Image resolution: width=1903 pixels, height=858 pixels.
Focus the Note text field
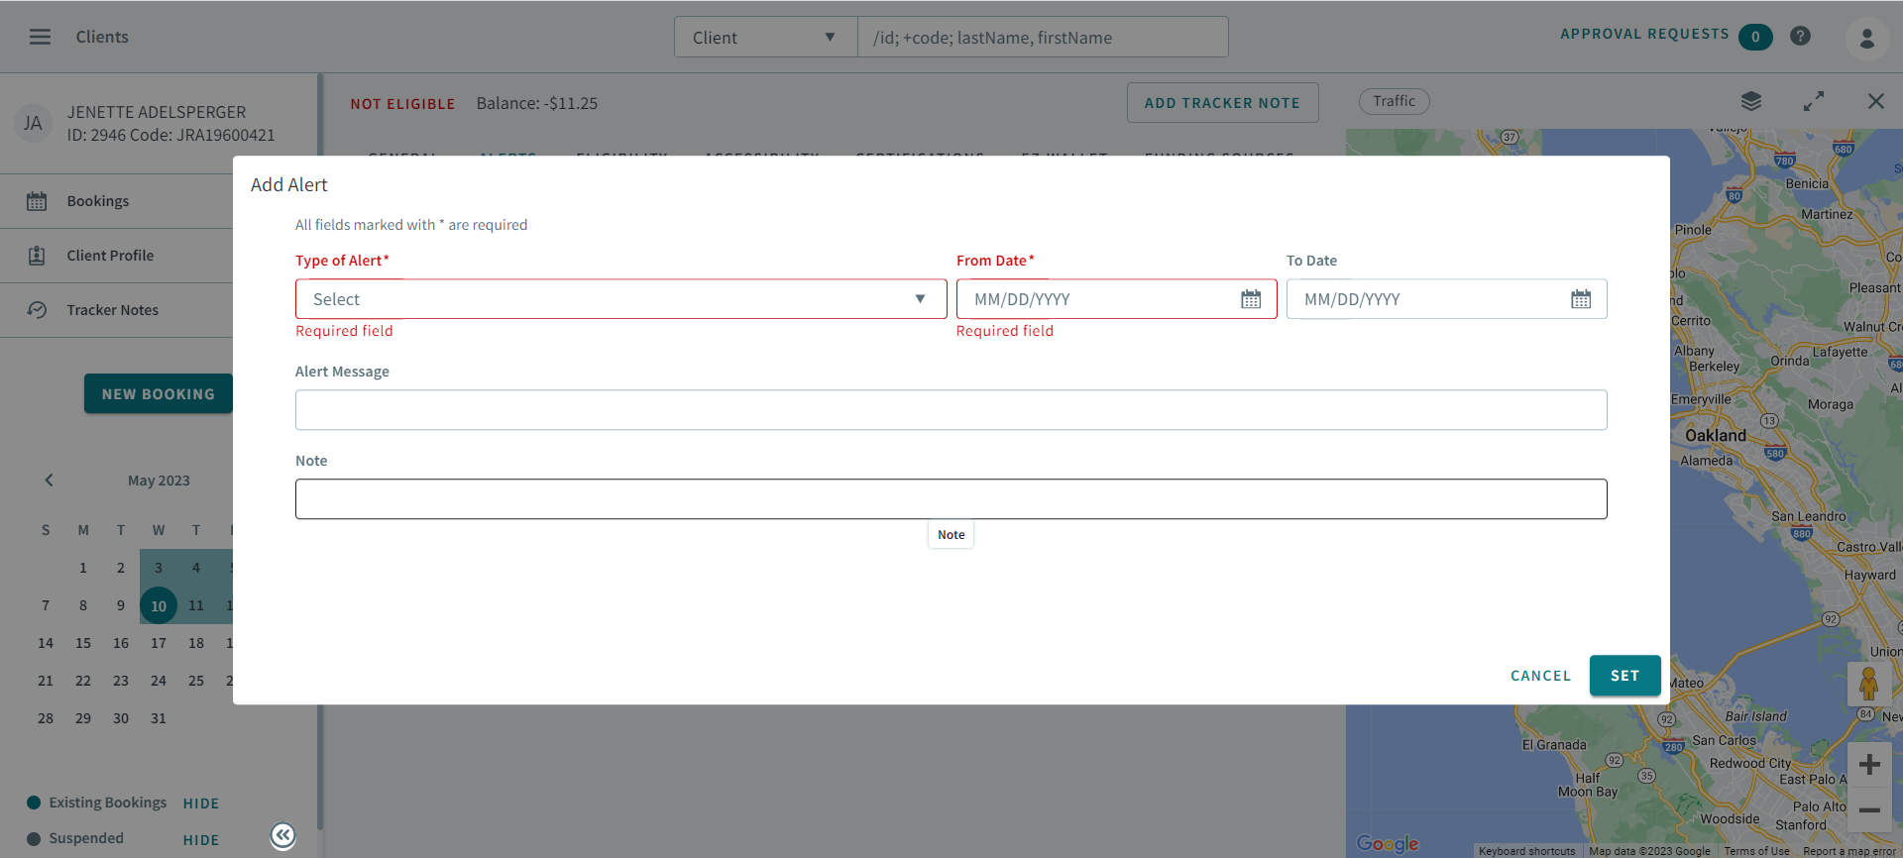(951, 499)
